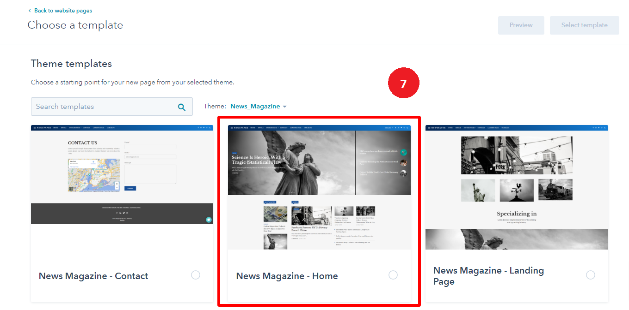Click the search magnifier icon
629x310 pixels.
pyautogui.click(x=182, y=107)
